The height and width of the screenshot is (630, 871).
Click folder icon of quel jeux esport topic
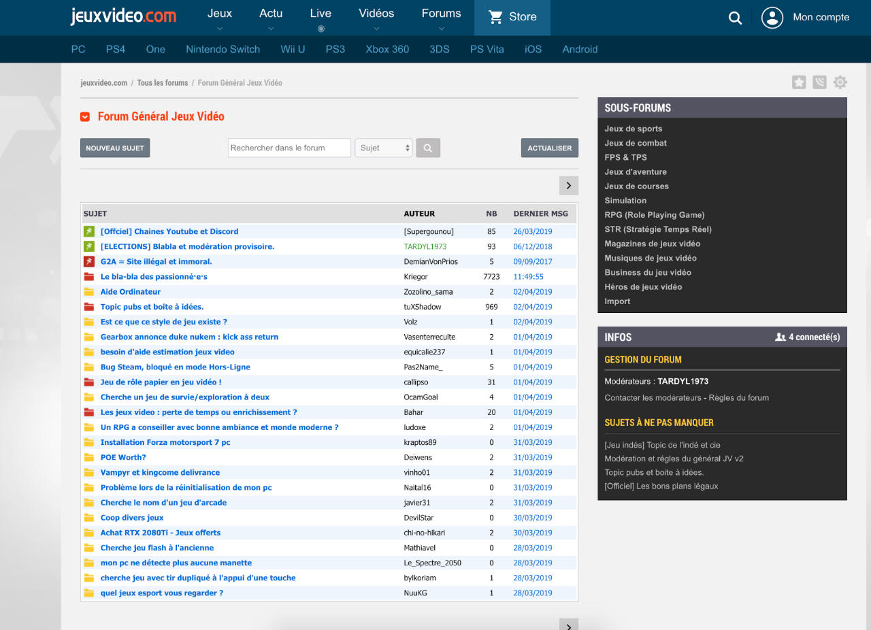pyautogui.click(x=88, y=593)
